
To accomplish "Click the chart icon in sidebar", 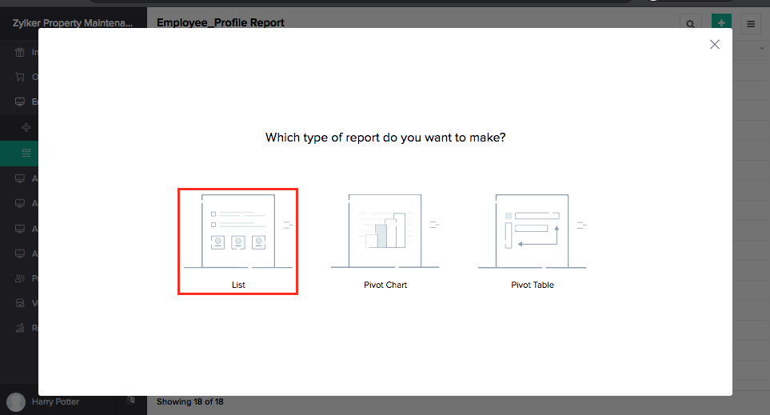I will pyautogui.click(x=20, y=328).
